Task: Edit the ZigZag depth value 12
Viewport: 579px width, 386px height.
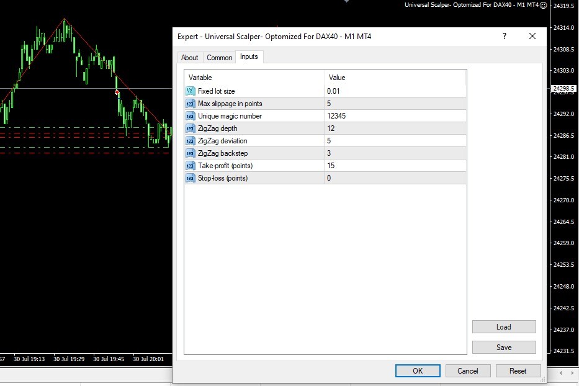Action: click(x=395, y=128)
